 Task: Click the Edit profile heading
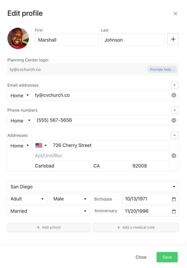pos(25,13)
